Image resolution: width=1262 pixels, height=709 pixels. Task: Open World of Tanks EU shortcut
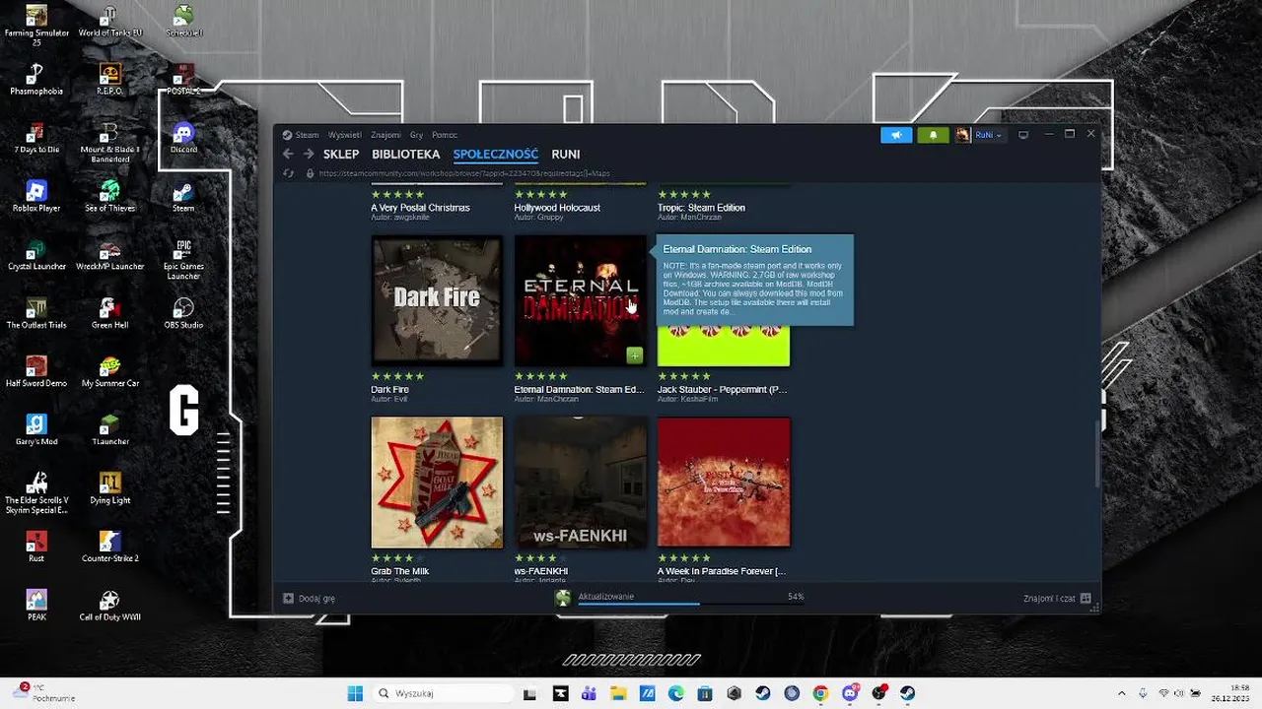click(x=110, y=22)
